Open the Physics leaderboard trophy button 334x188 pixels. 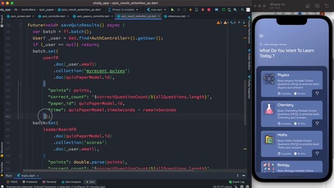point(317,93)
